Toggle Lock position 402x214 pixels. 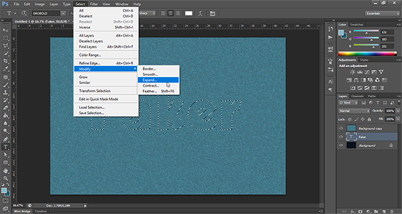[363, 120]
